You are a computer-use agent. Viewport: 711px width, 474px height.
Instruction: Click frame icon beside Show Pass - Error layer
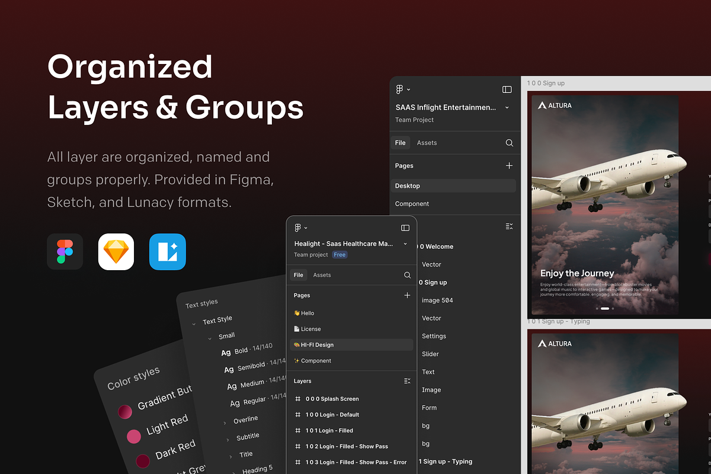tap(298, 462)
